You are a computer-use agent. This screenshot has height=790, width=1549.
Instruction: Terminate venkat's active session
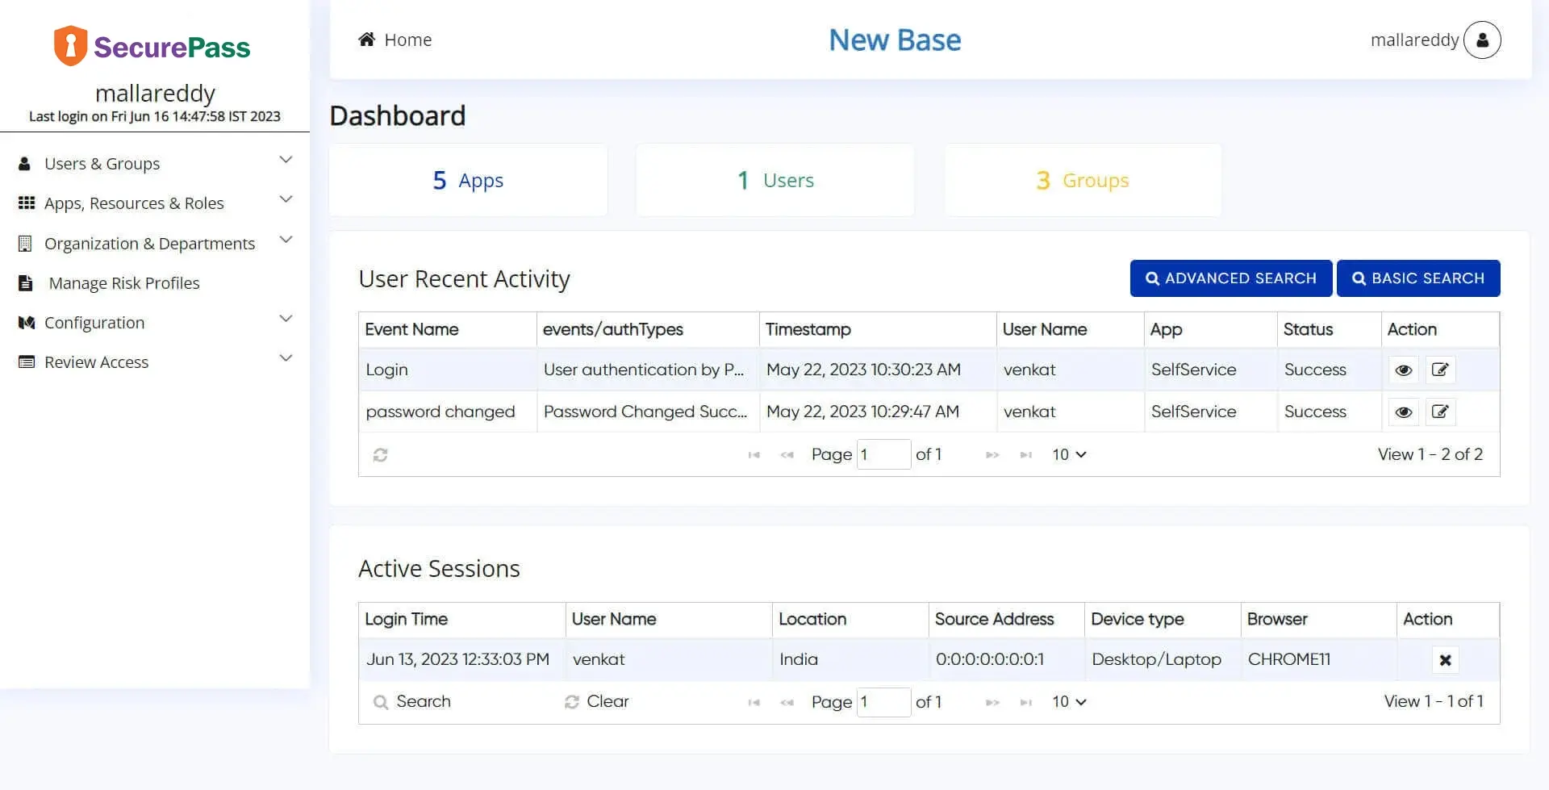coord(1445,660)
